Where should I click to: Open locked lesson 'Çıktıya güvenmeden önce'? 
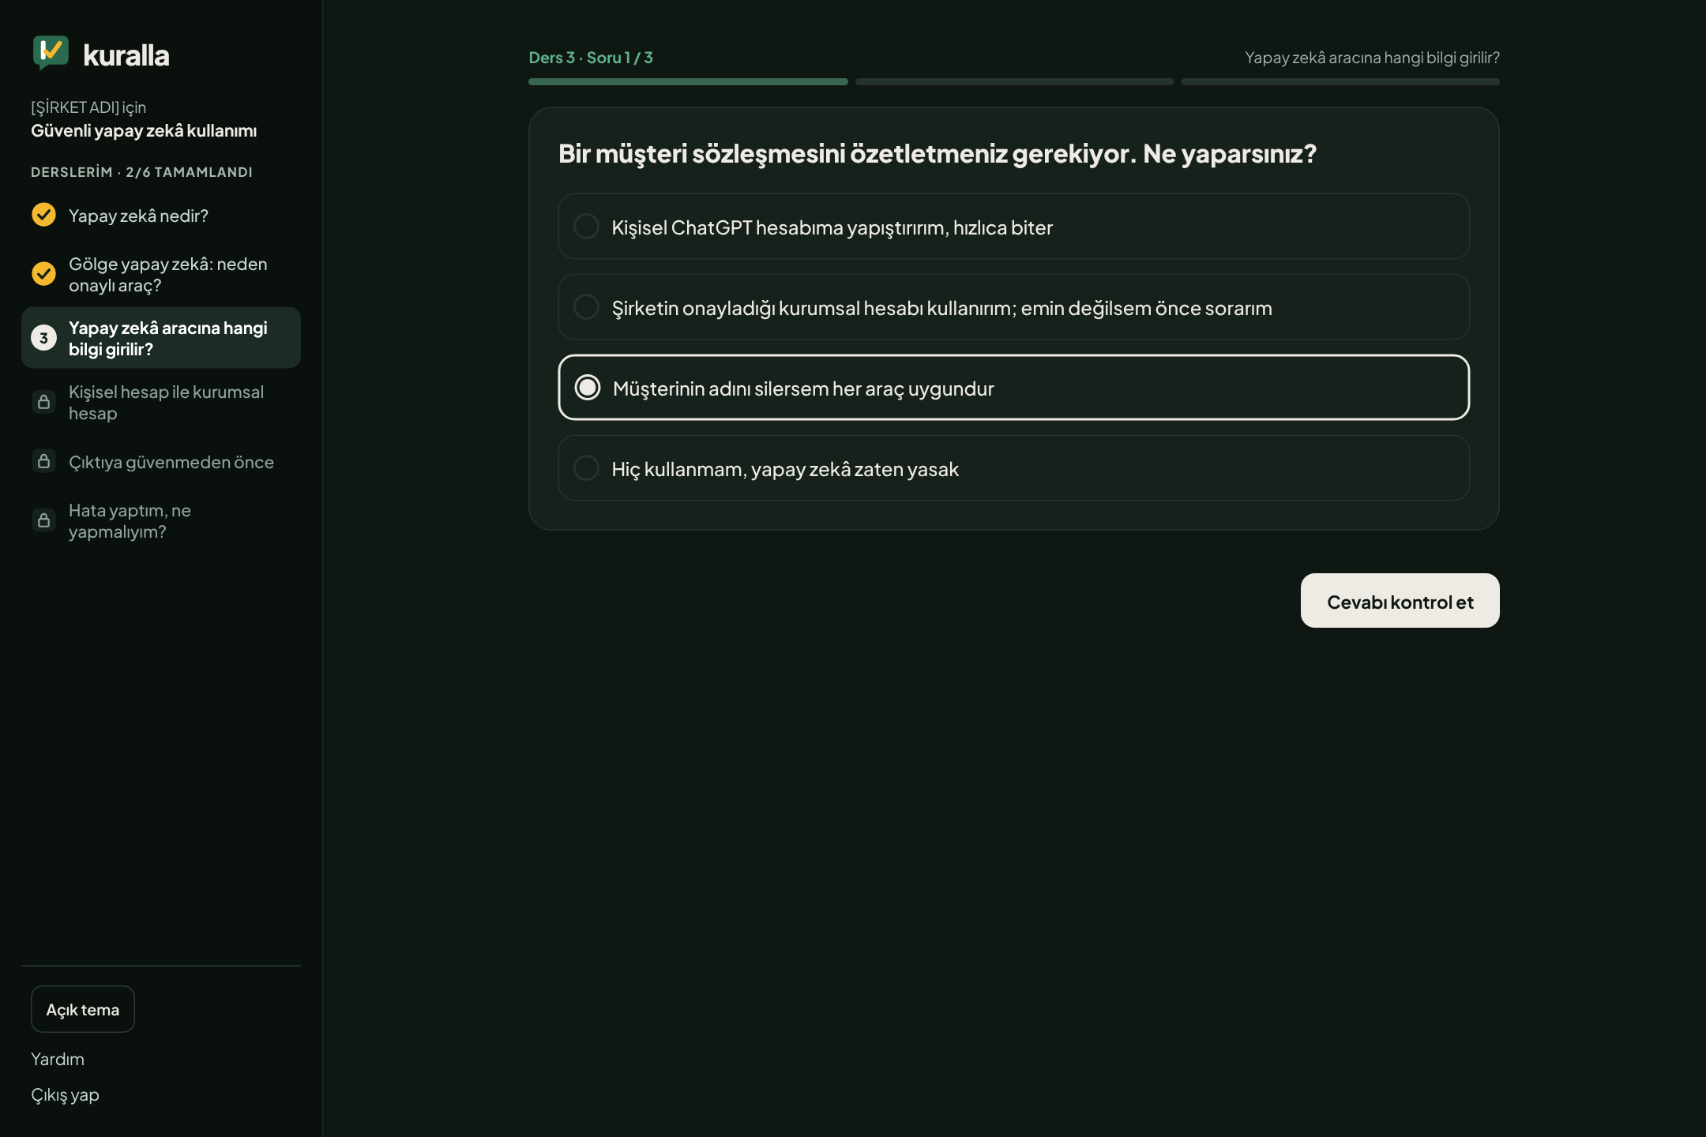161,462
